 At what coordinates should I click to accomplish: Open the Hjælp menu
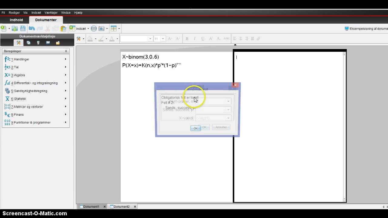pyautogui.click(x=78, y=13)
